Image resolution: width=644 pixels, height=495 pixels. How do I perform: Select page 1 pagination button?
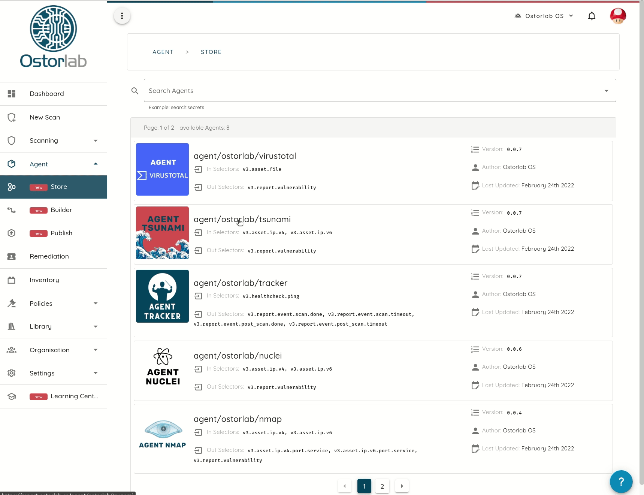(x=364, y=486)
